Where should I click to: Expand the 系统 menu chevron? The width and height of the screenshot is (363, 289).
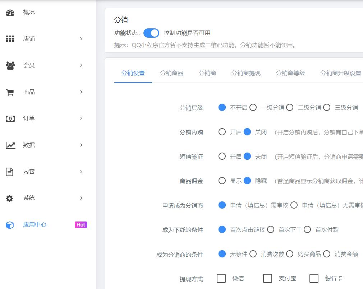[81, 198]
